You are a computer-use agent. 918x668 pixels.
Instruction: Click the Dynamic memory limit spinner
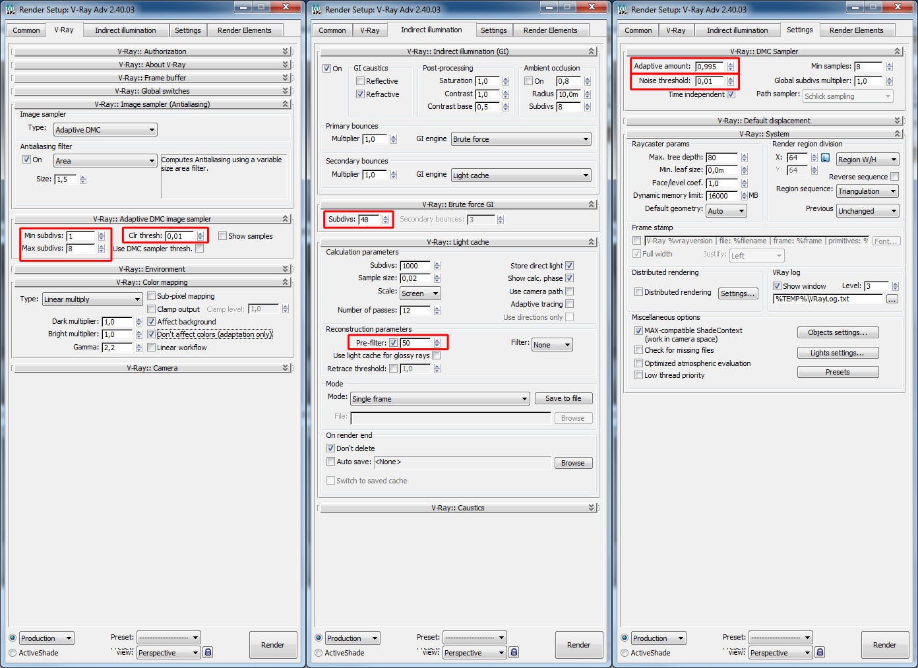[x=744, y=196]
